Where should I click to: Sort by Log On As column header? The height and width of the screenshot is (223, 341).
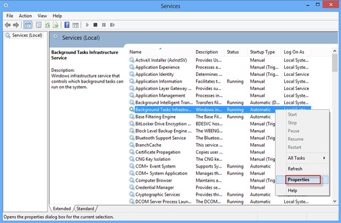[297, 52]
